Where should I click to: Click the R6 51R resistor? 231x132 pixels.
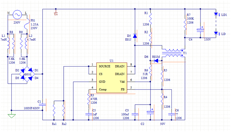point(150,72)
